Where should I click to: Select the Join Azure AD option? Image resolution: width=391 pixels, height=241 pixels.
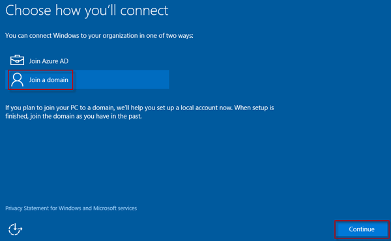tap(87, 61)
